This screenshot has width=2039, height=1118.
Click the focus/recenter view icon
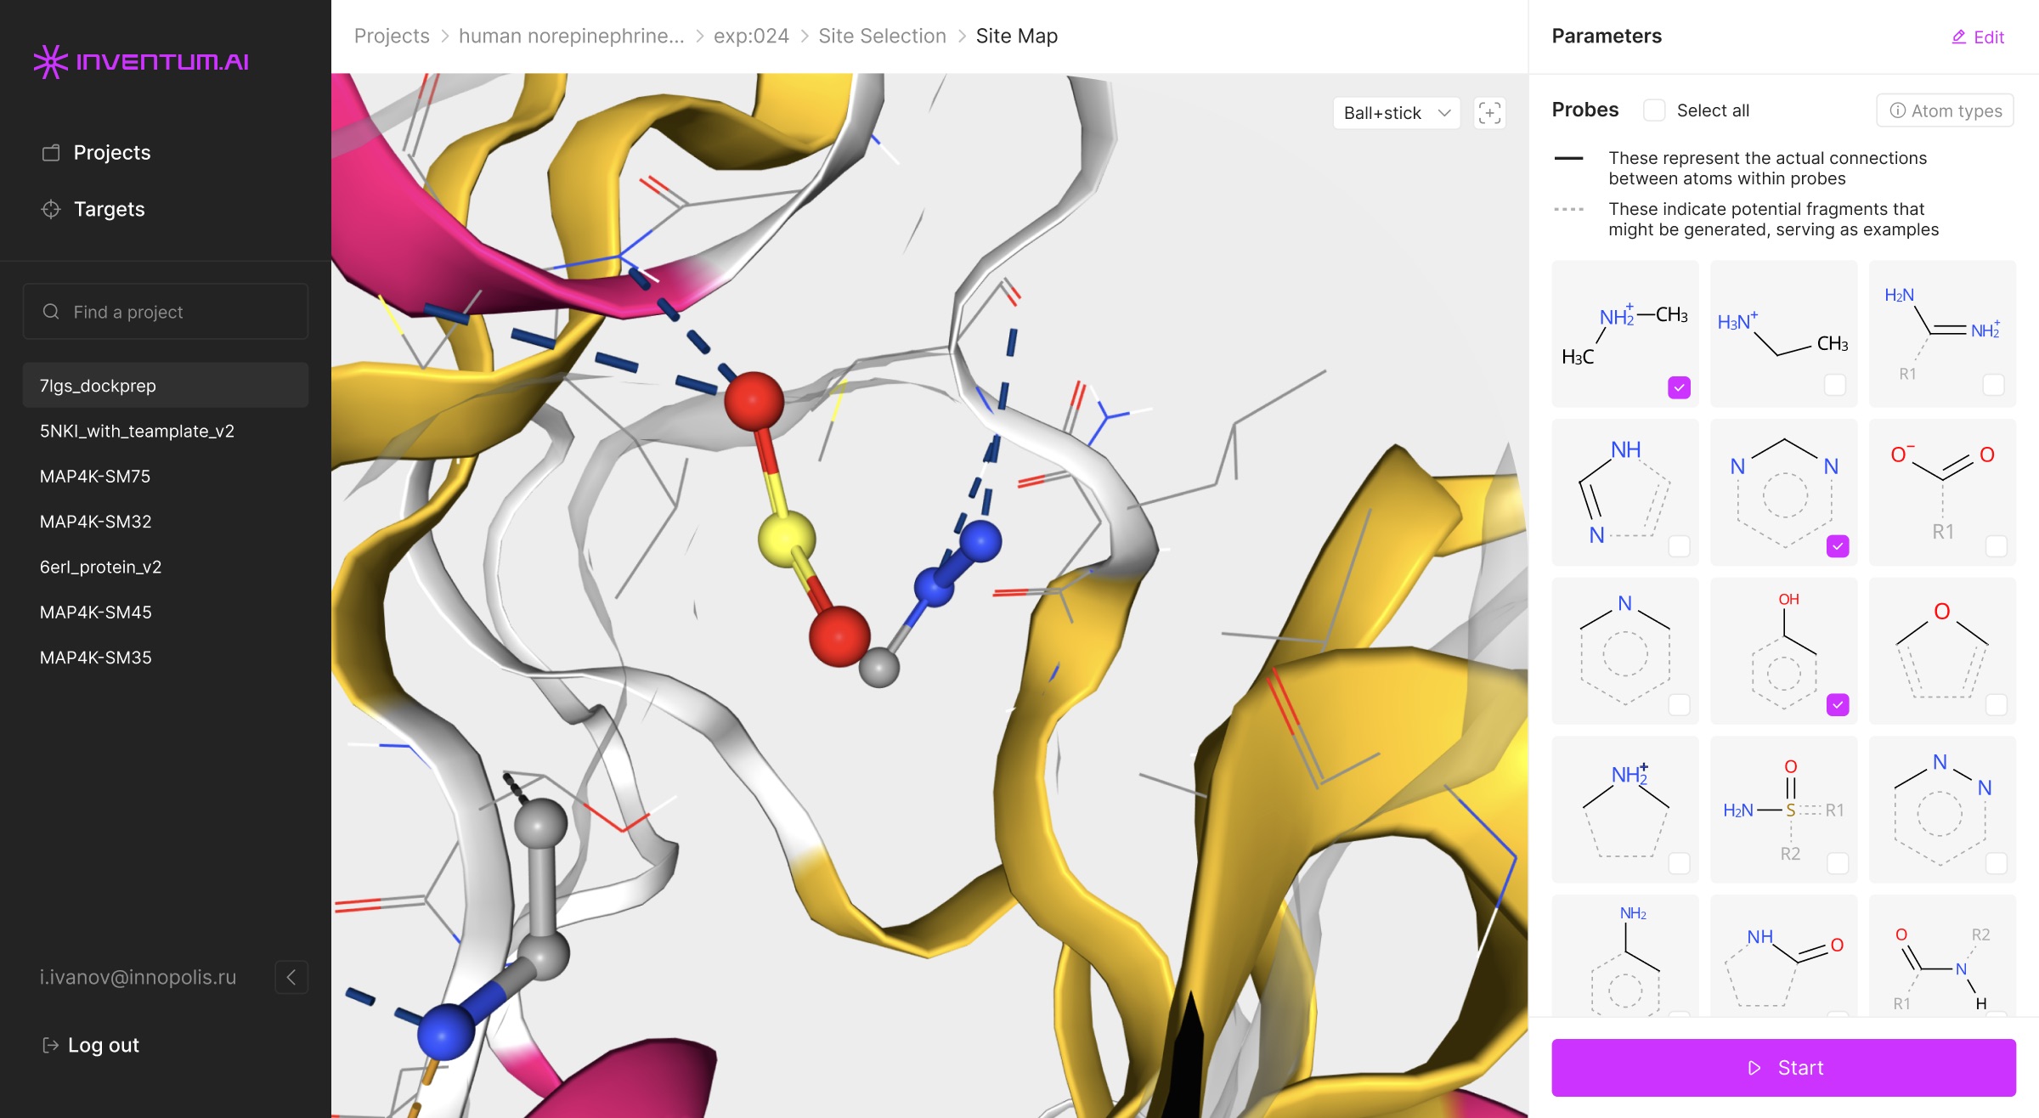pyautogui.click(x=1489, y=113)
